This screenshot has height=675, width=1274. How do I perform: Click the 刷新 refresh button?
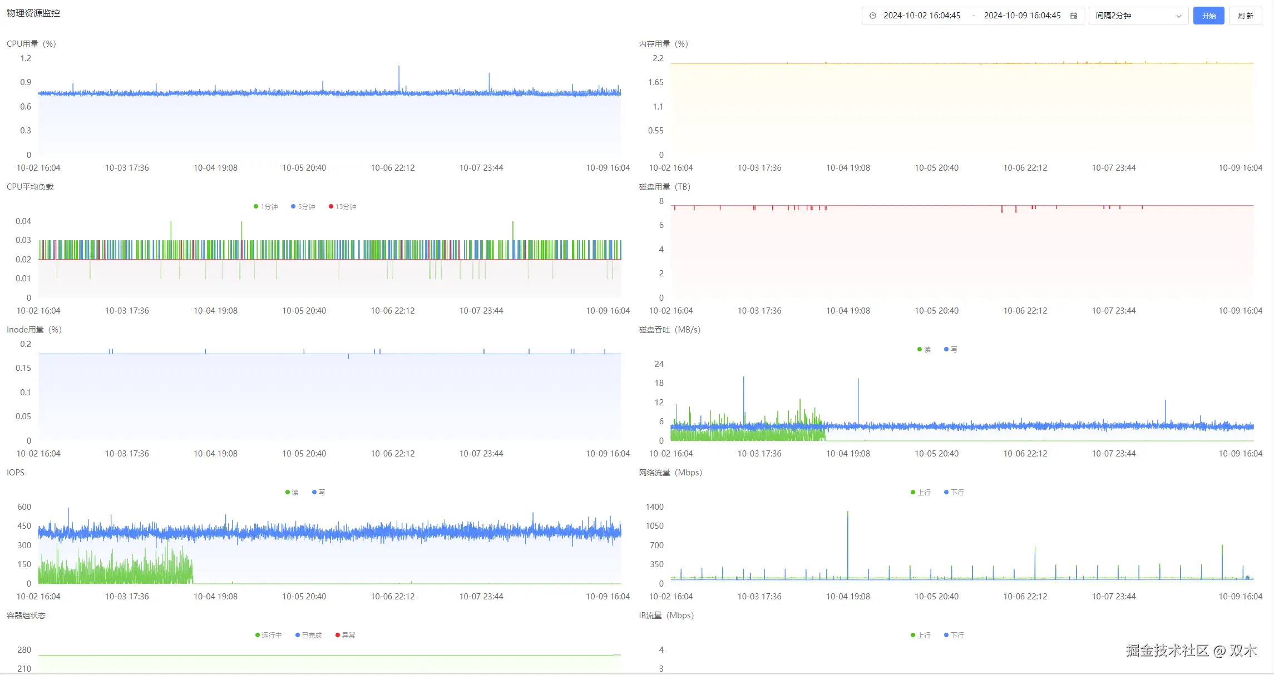pos(1245,16)
